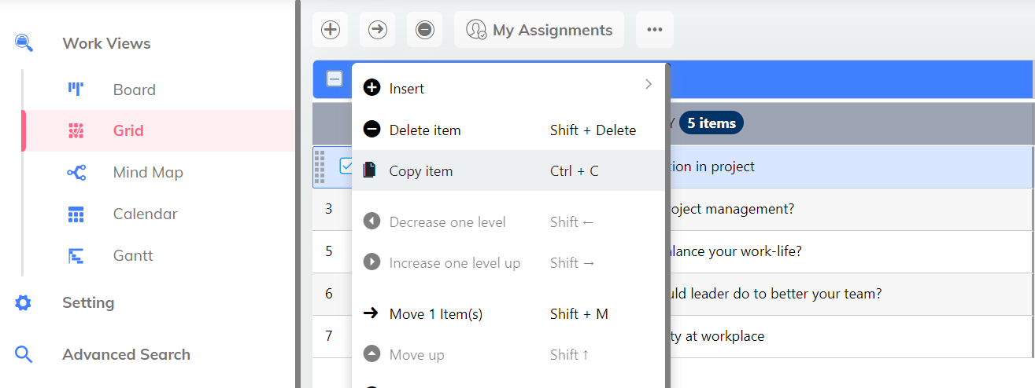Screen dimensions: 1035x388
Task: Open Setting from the sidebar
Action: (x=87, y=303)
